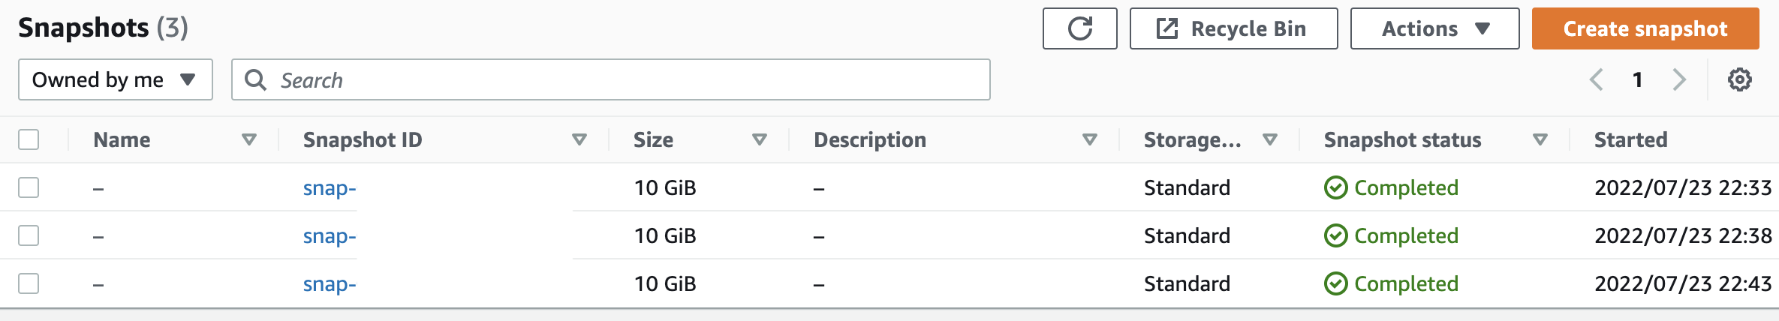1779x321 pixels.
Task: Go to next page arrow
Action: pos(1679,79)
